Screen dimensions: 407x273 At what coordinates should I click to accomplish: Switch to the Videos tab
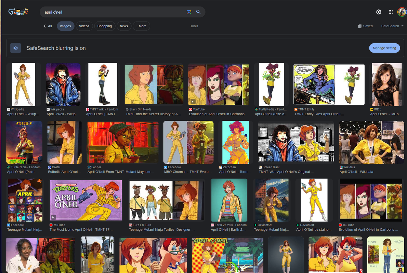click(x=84, y=26)
